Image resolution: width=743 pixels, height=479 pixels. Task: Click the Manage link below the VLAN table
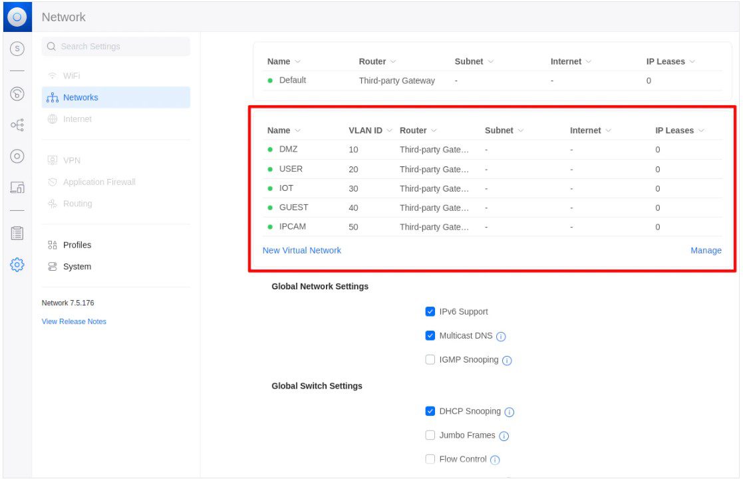(706, 250)
